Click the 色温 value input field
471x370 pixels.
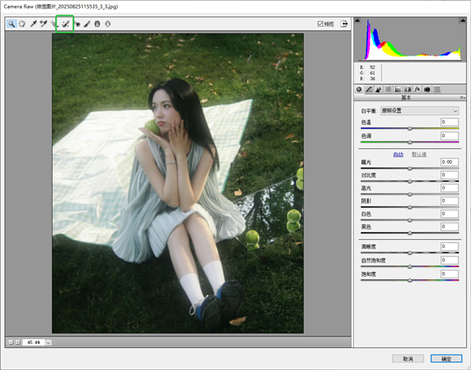coord(449,123)
